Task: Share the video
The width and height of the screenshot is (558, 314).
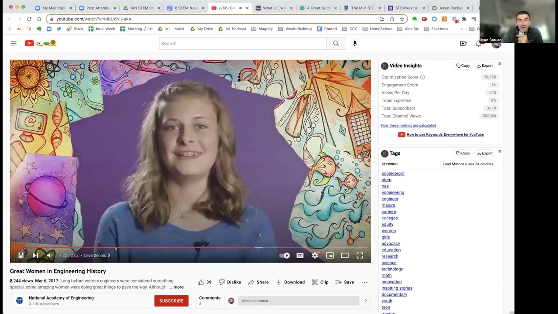Action: 259,282
